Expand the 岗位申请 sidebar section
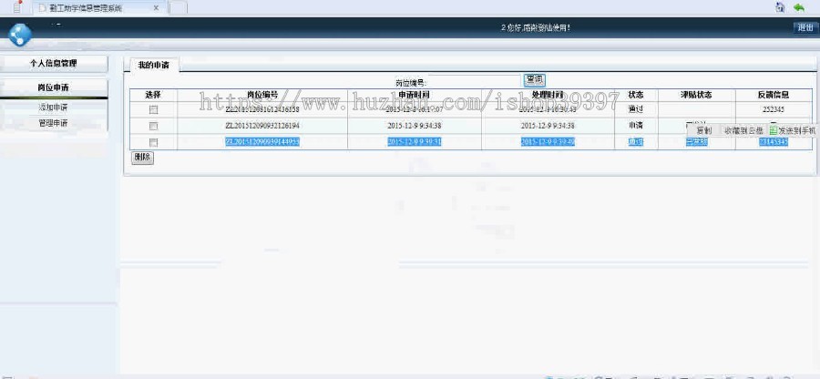The image size is (820, 379). click(54, 87)
